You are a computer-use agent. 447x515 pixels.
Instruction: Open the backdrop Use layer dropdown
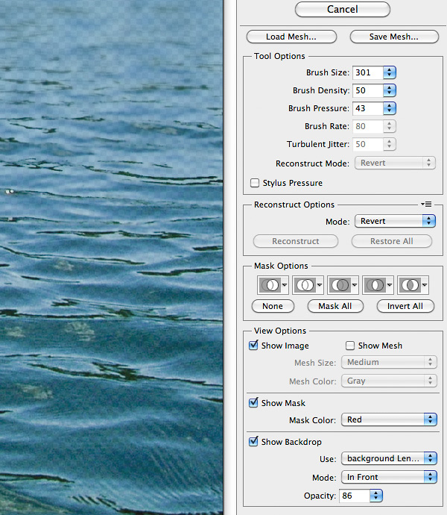[x=389, y=458]
